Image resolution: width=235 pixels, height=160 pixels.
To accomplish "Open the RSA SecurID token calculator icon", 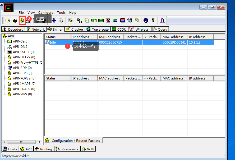I will [x=122, y=20].
